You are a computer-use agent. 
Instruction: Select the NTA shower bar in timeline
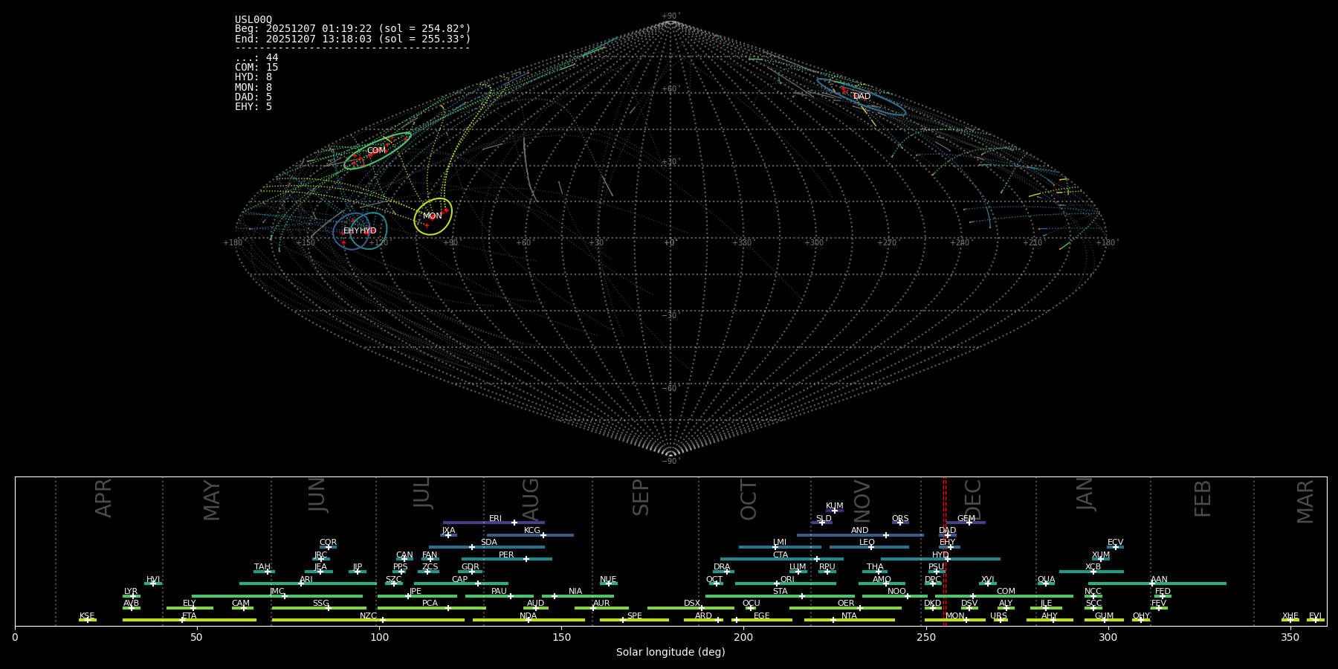(849, 620)
